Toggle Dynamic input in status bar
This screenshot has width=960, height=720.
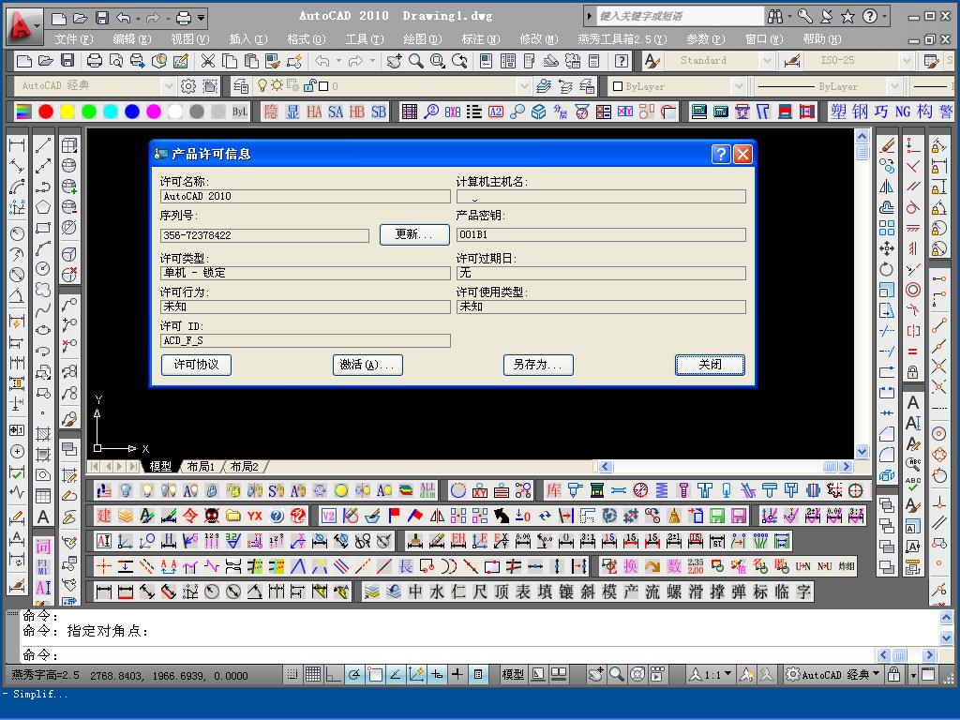437,675
